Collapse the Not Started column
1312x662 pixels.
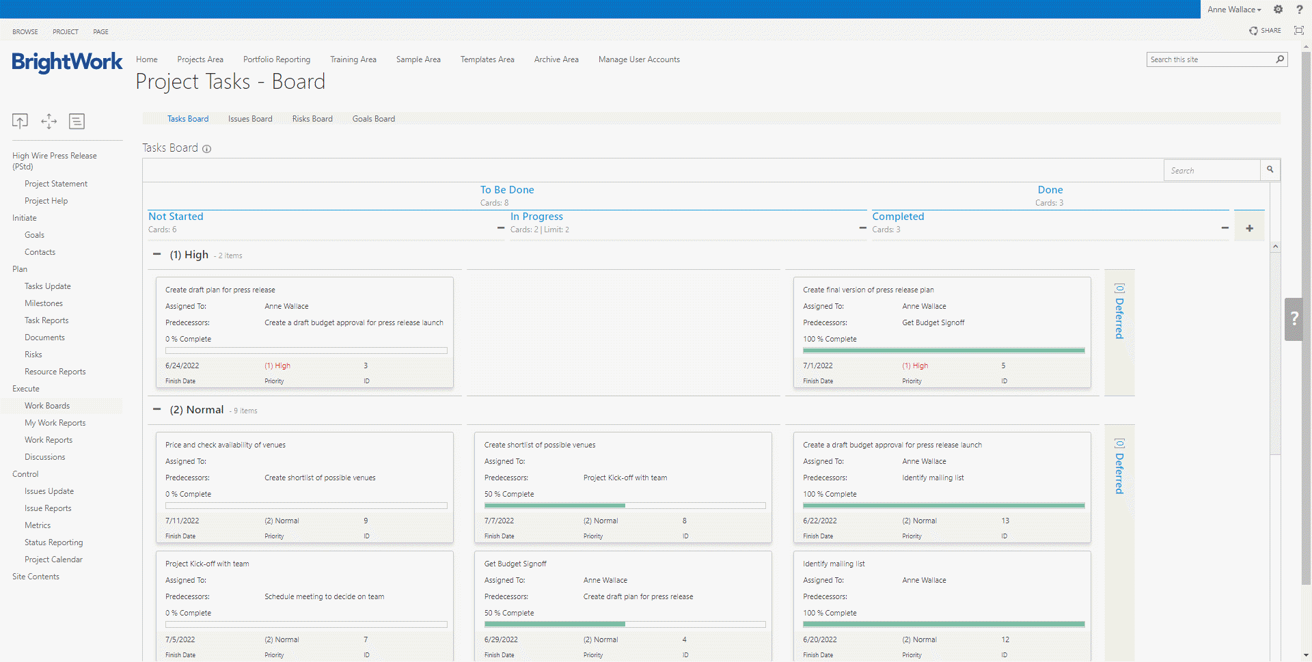click(x=501, y=227)
